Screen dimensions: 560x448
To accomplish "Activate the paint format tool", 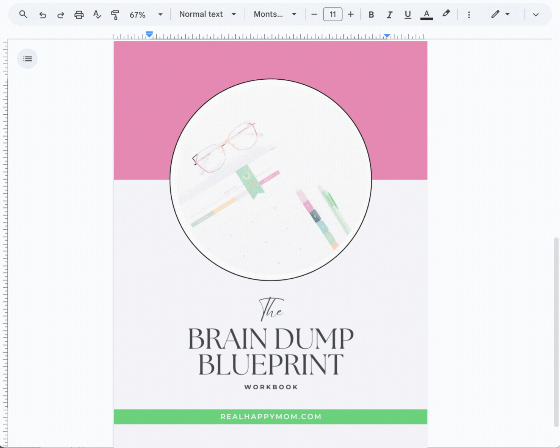I will coord(115,15).
